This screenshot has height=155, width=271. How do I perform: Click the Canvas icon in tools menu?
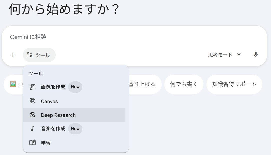tap(33, 101)
